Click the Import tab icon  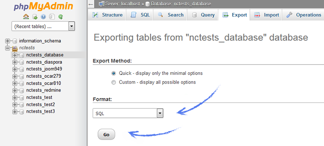[x=257, y=15]
